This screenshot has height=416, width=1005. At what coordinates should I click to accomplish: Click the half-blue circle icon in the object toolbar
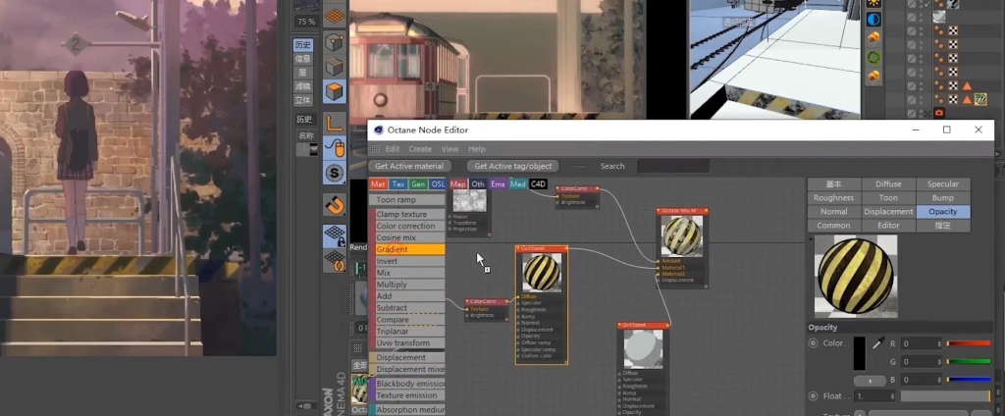tap(873, 20)
